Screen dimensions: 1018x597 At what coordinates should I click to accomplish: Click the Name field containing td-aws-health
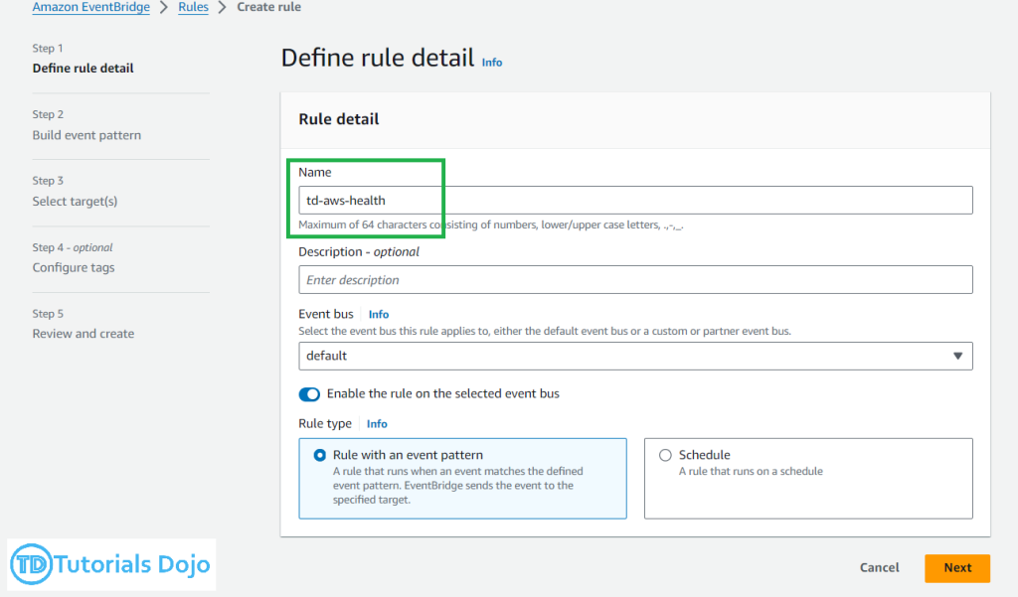635,201
